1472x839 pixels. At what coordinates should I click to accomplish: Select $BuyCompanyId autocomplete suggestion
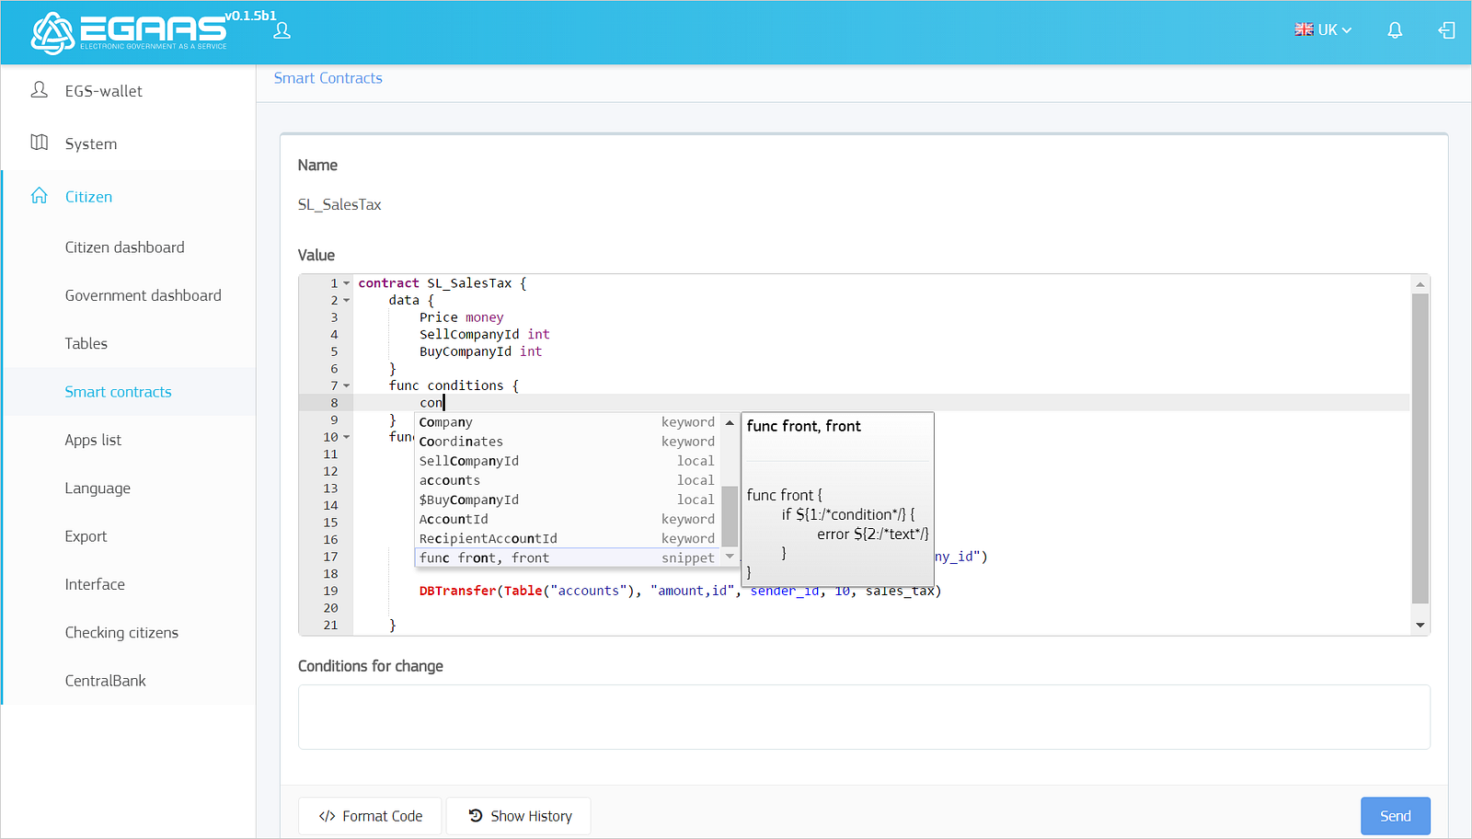[x=568, y=500]
